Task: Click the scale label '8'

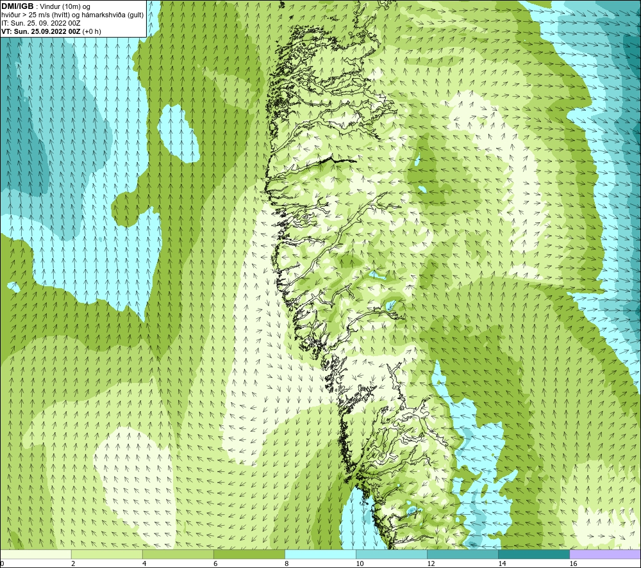Action: tap(287, 564)
